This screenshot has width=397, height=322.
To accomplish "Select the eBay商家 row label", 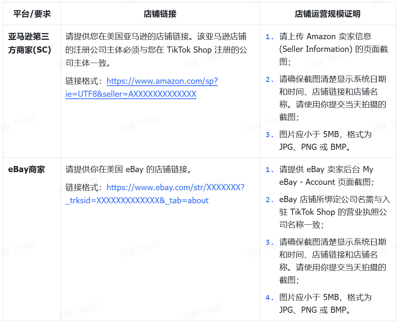I will (27, 169).
